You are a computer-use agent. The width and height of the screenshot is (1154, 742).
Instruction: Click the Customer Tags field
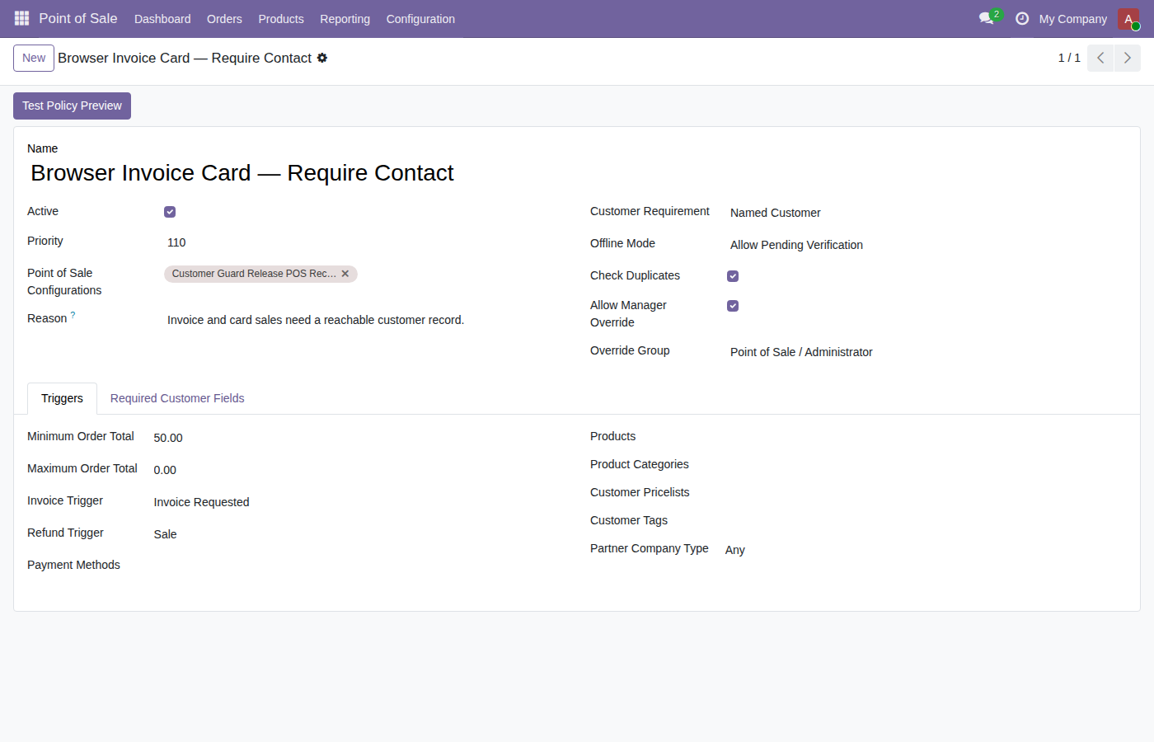pos(925,521)
